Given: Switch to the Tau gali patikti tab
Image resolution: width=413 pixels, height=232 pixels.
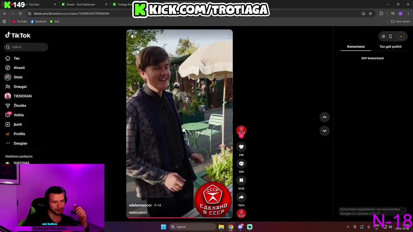Looking at the screenshot, I should (x=390, y=46).
